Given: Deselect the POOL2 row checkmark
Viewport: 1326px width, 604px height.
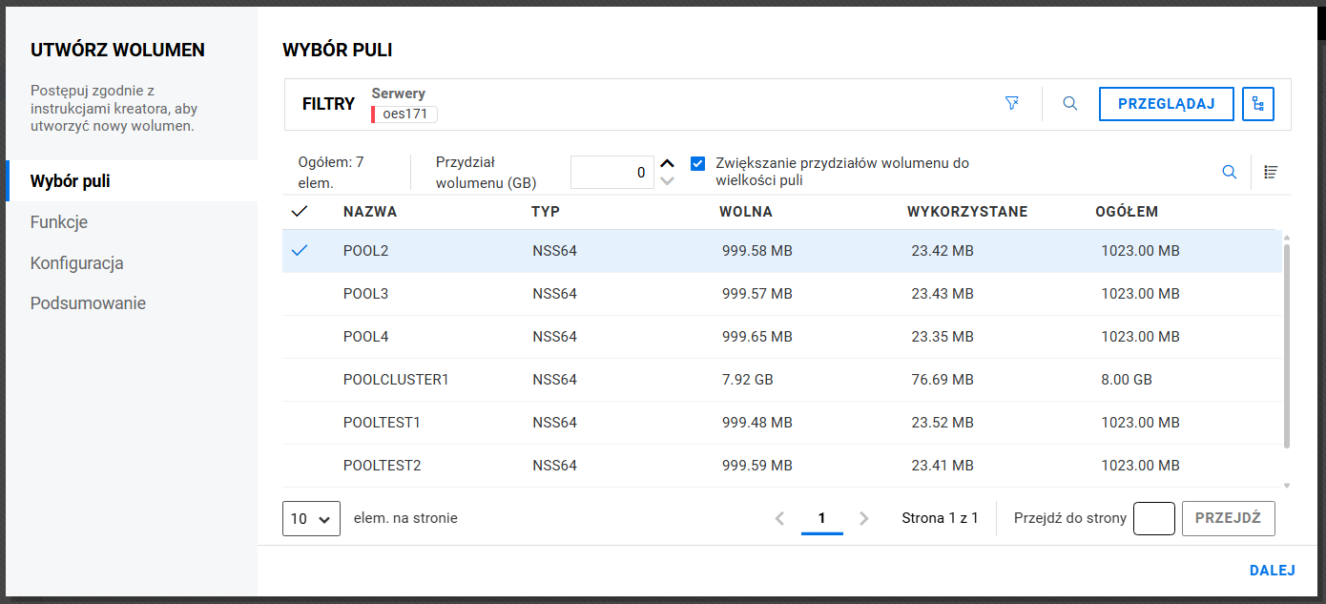Looking at the screenshot, I should tap(300, 251).
